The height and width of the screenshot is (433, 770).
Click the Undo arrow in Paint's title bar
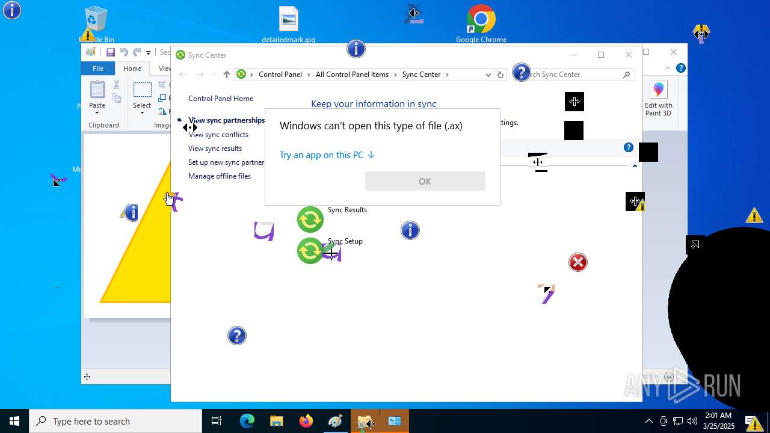tap(124, 52)
